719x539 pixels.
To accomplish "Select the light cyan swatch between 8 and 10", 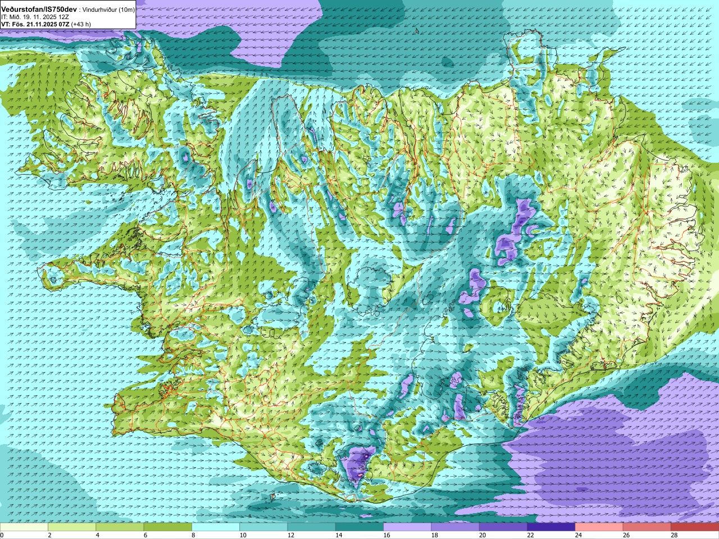I will tap(216, 527).
